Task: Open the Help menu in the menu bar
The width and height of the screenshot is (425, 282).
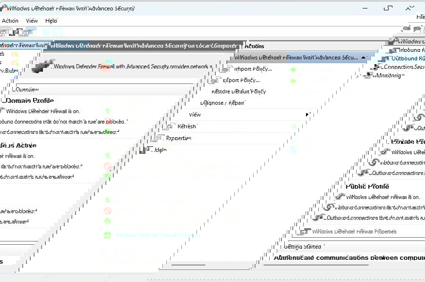Action: click(51, 21)
